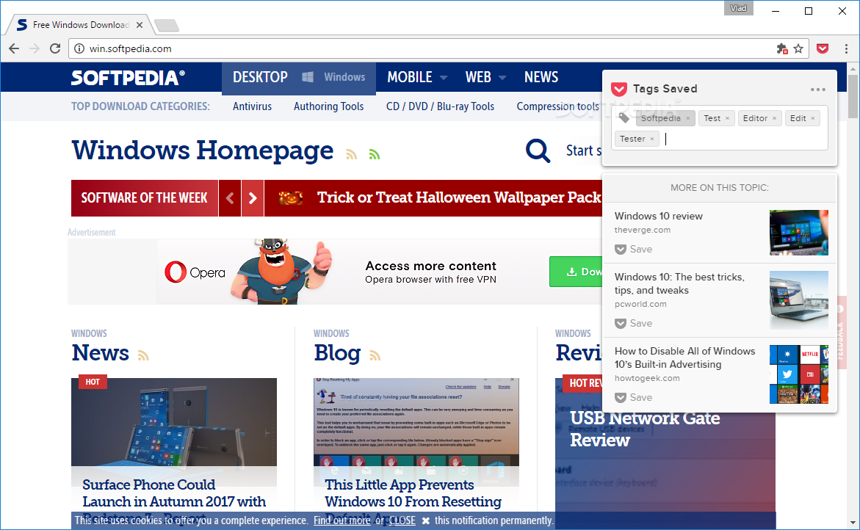Viewport: 860px width, 530px height.
Task: Click the orange RSS icon beside Windows Homepage
Action: click(x=352, y=155)
